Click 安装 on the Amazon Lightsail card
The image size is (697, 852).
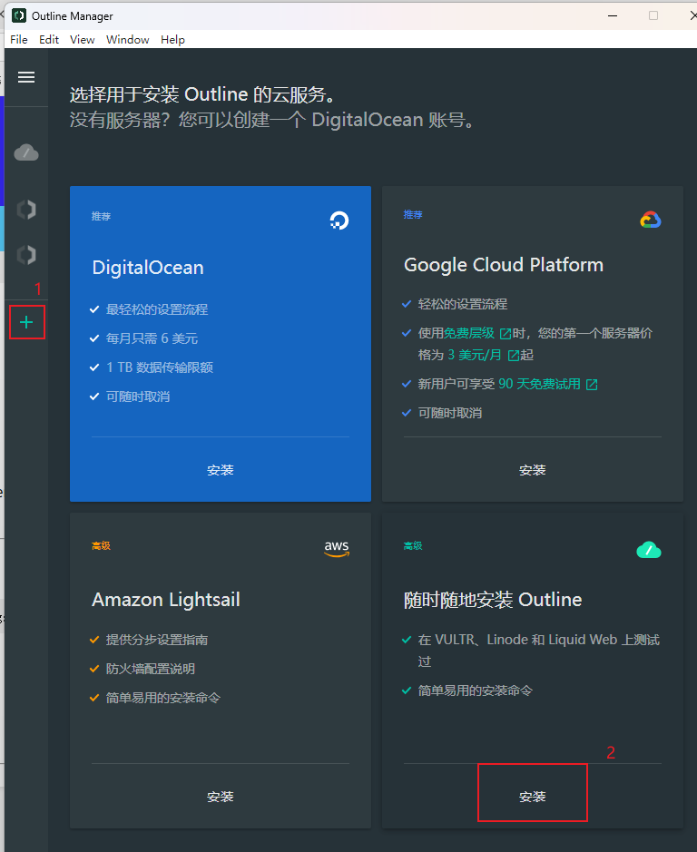coord(221,797)
